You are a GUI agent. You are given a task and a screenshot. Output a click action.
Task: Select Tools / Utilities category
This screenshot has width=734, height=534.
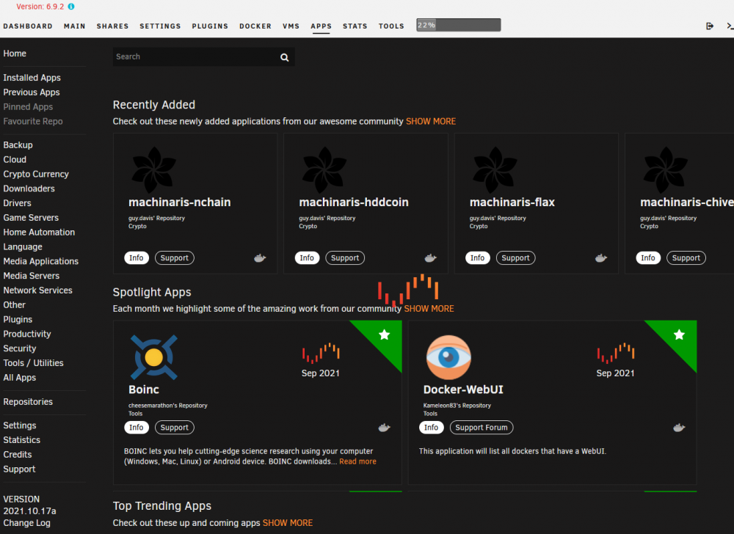point(33,363)
